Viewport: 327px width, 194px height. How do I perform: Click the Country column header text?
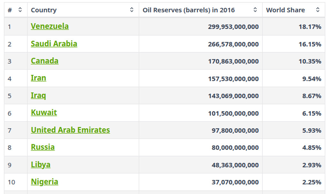click(x=44, y=10)
